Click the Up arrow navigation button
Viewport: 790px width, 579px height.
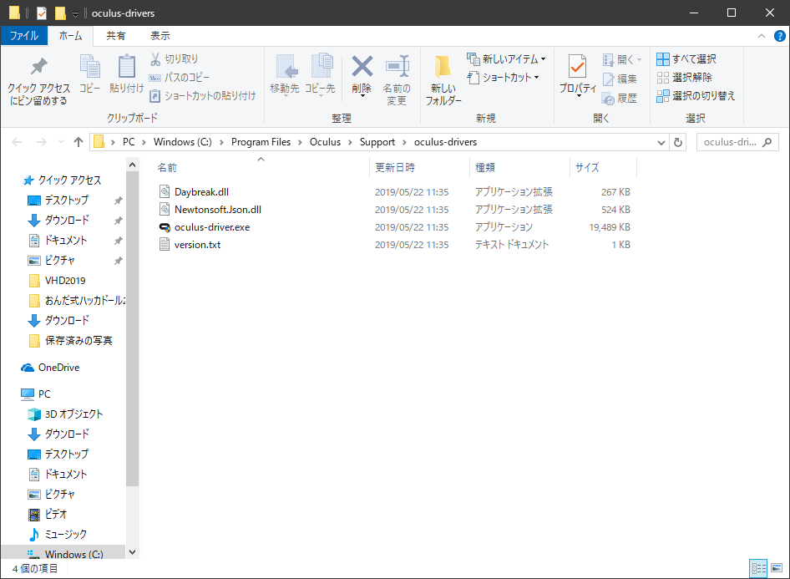78,142
